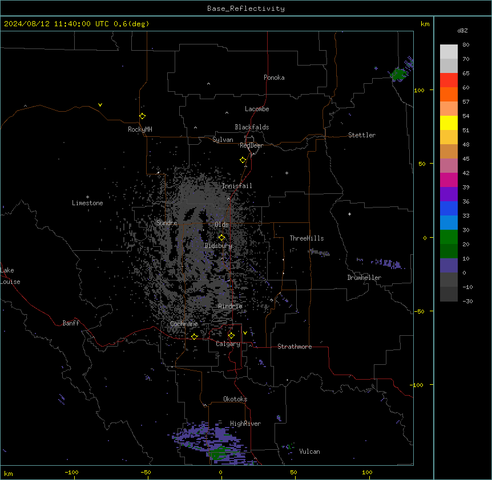This screenshot has height=480, width=492.
Task: Click the Sundre label
Action: [167, 223]
